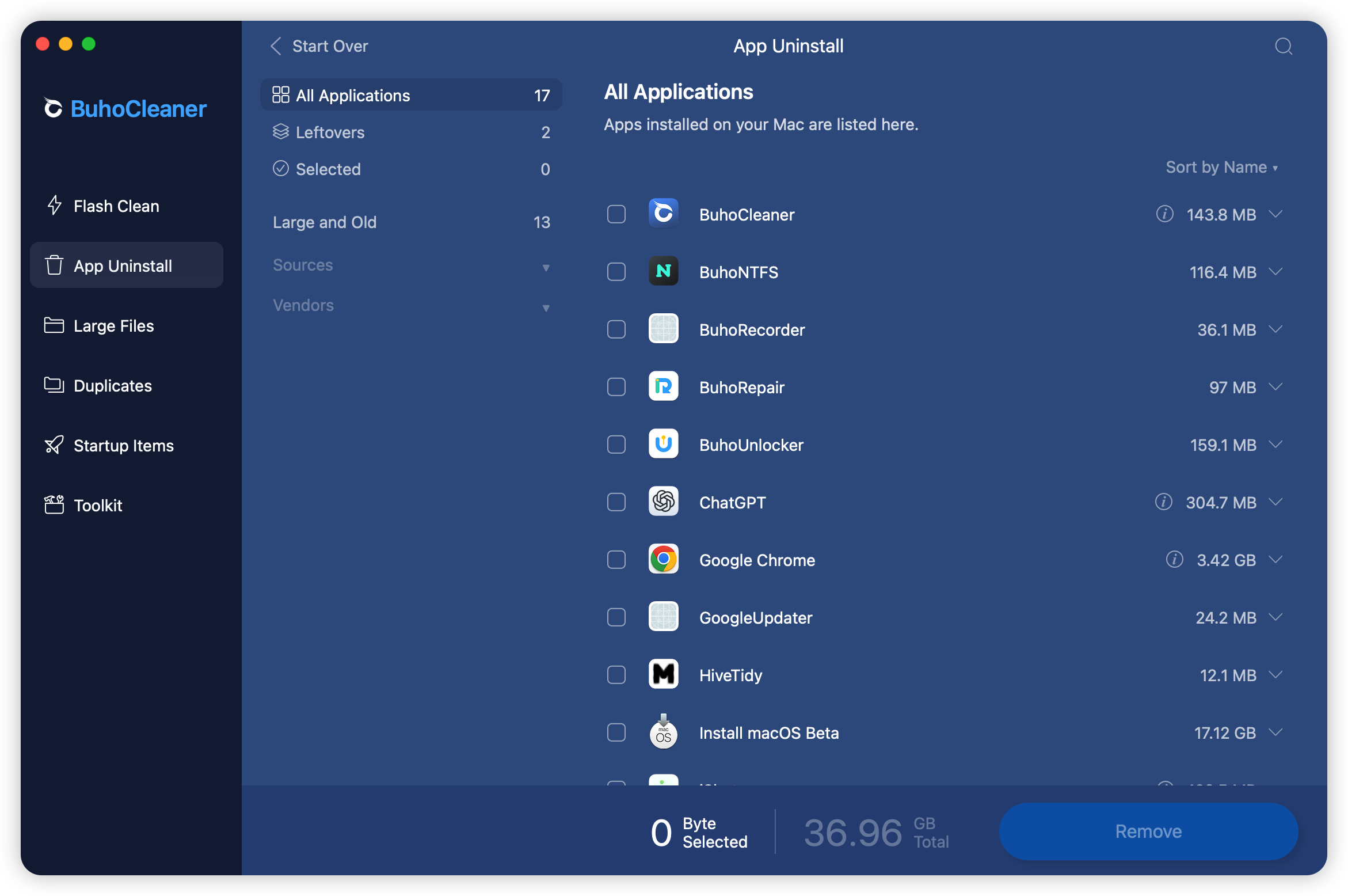This screenshot has height=896, width=1348.
Task: Check the BuhoCleaner checkbox
Action: coord(616,214)
